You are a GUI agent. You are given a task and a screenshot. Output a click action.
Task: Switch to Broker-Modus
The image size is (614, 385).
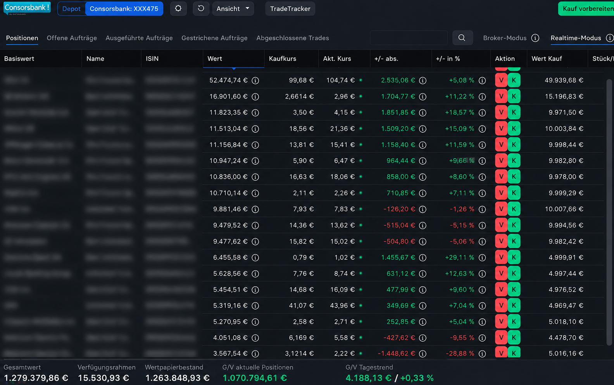tap(505, 38)
